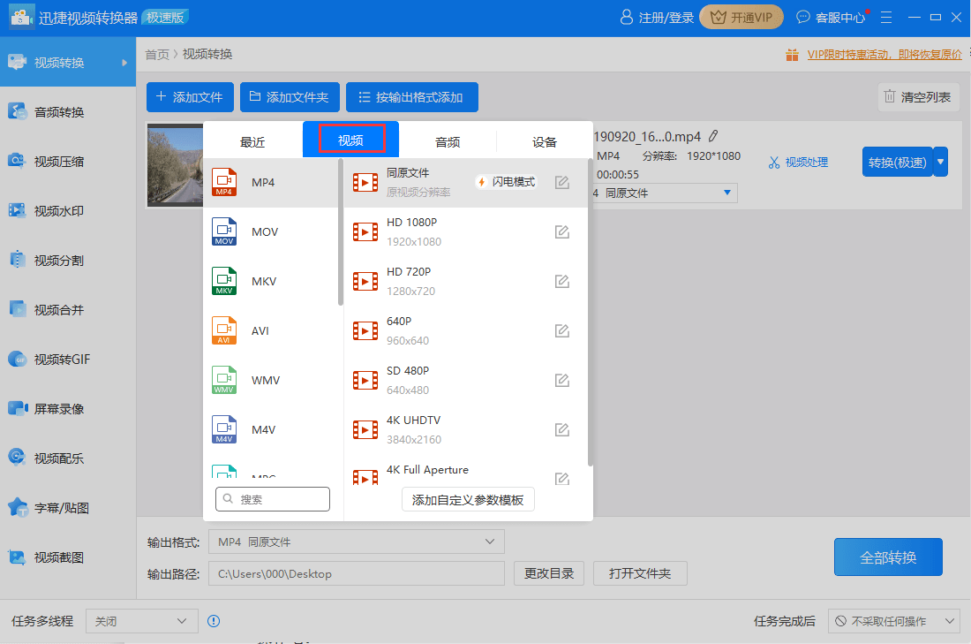Open the 视频转GIF tool
Screen dimensions: 971x644
pos(67,360)
